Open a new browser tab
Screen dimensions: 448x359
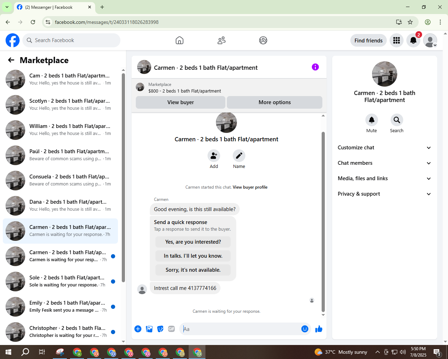102,7
